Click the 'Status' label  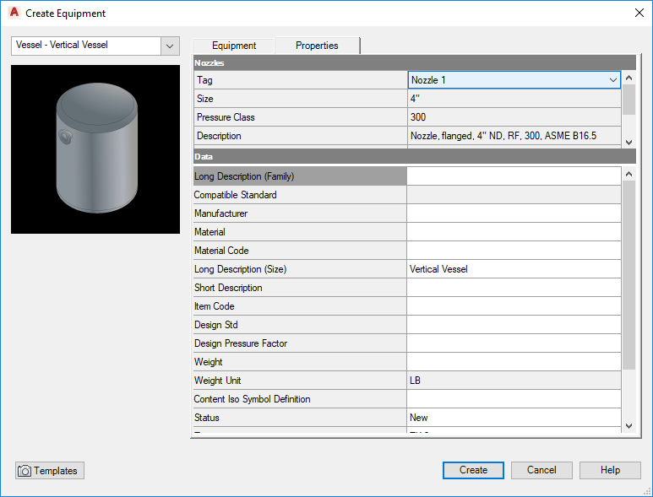[207, 418]
